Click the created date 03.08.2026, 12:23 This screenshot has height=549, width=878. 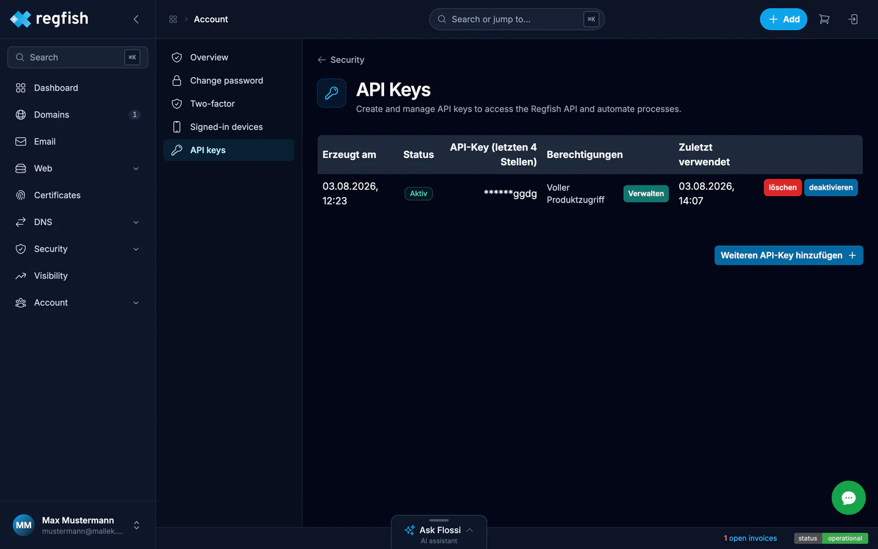pos(351,193)
